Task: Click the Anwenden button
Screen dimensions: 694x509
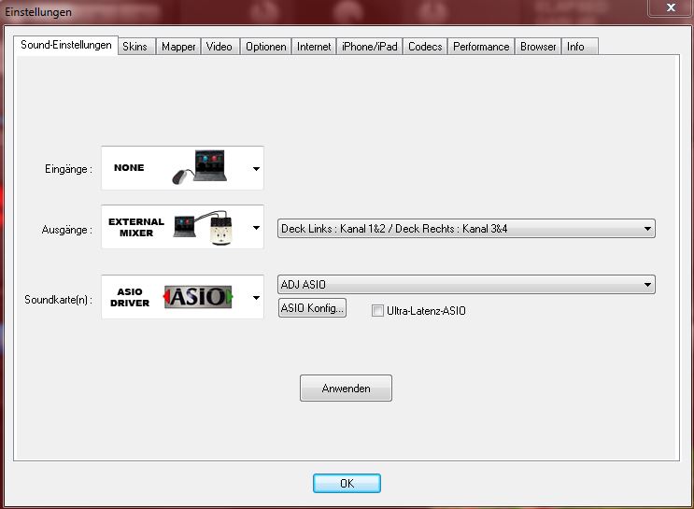Action: click(346, 389)
